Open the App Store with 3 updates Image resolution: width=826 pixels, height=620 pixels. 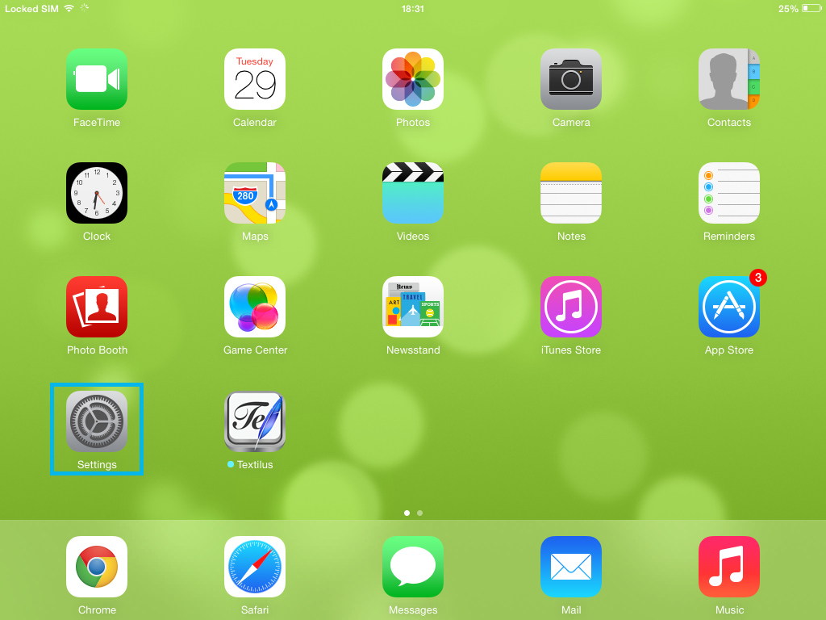pyautogui.click(x=729, y=307)
